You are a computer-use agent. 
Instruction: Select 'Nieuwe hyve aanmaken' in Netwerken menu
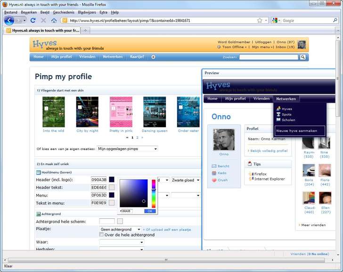point(296,131)
